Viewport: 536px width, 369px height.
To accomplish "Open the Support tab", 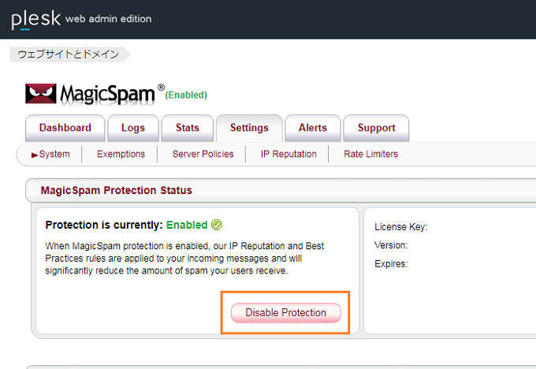I will [x=376, y=128].
